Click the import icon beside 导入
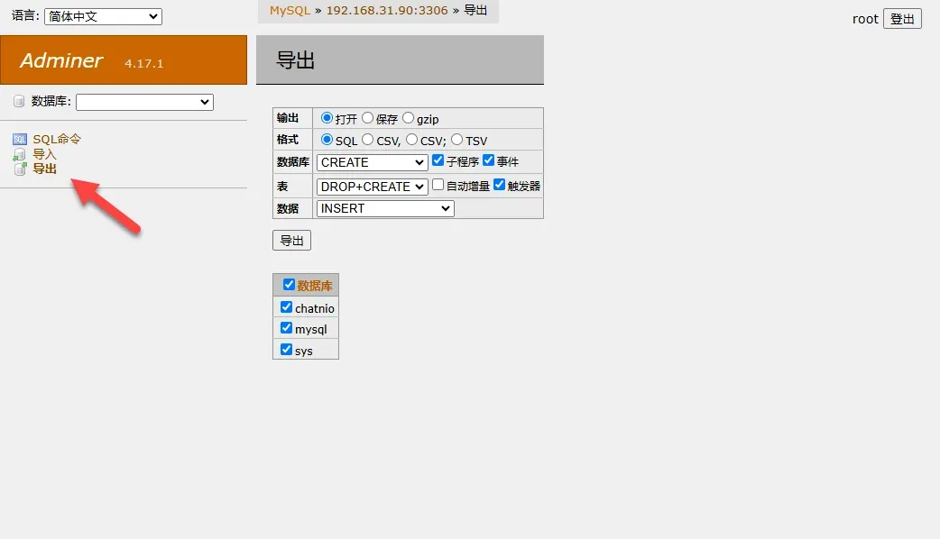Screen dimensions: 940x539 point(20,154)
